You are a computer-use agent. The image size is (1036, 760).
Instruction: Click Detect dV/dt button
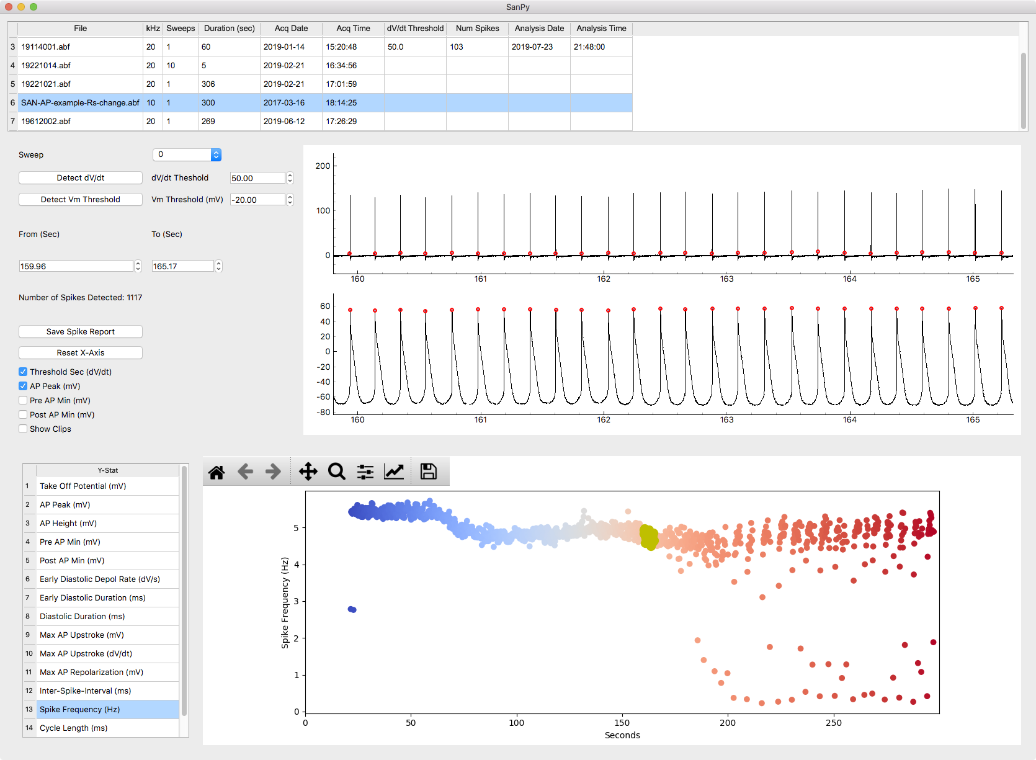point(81,178)
